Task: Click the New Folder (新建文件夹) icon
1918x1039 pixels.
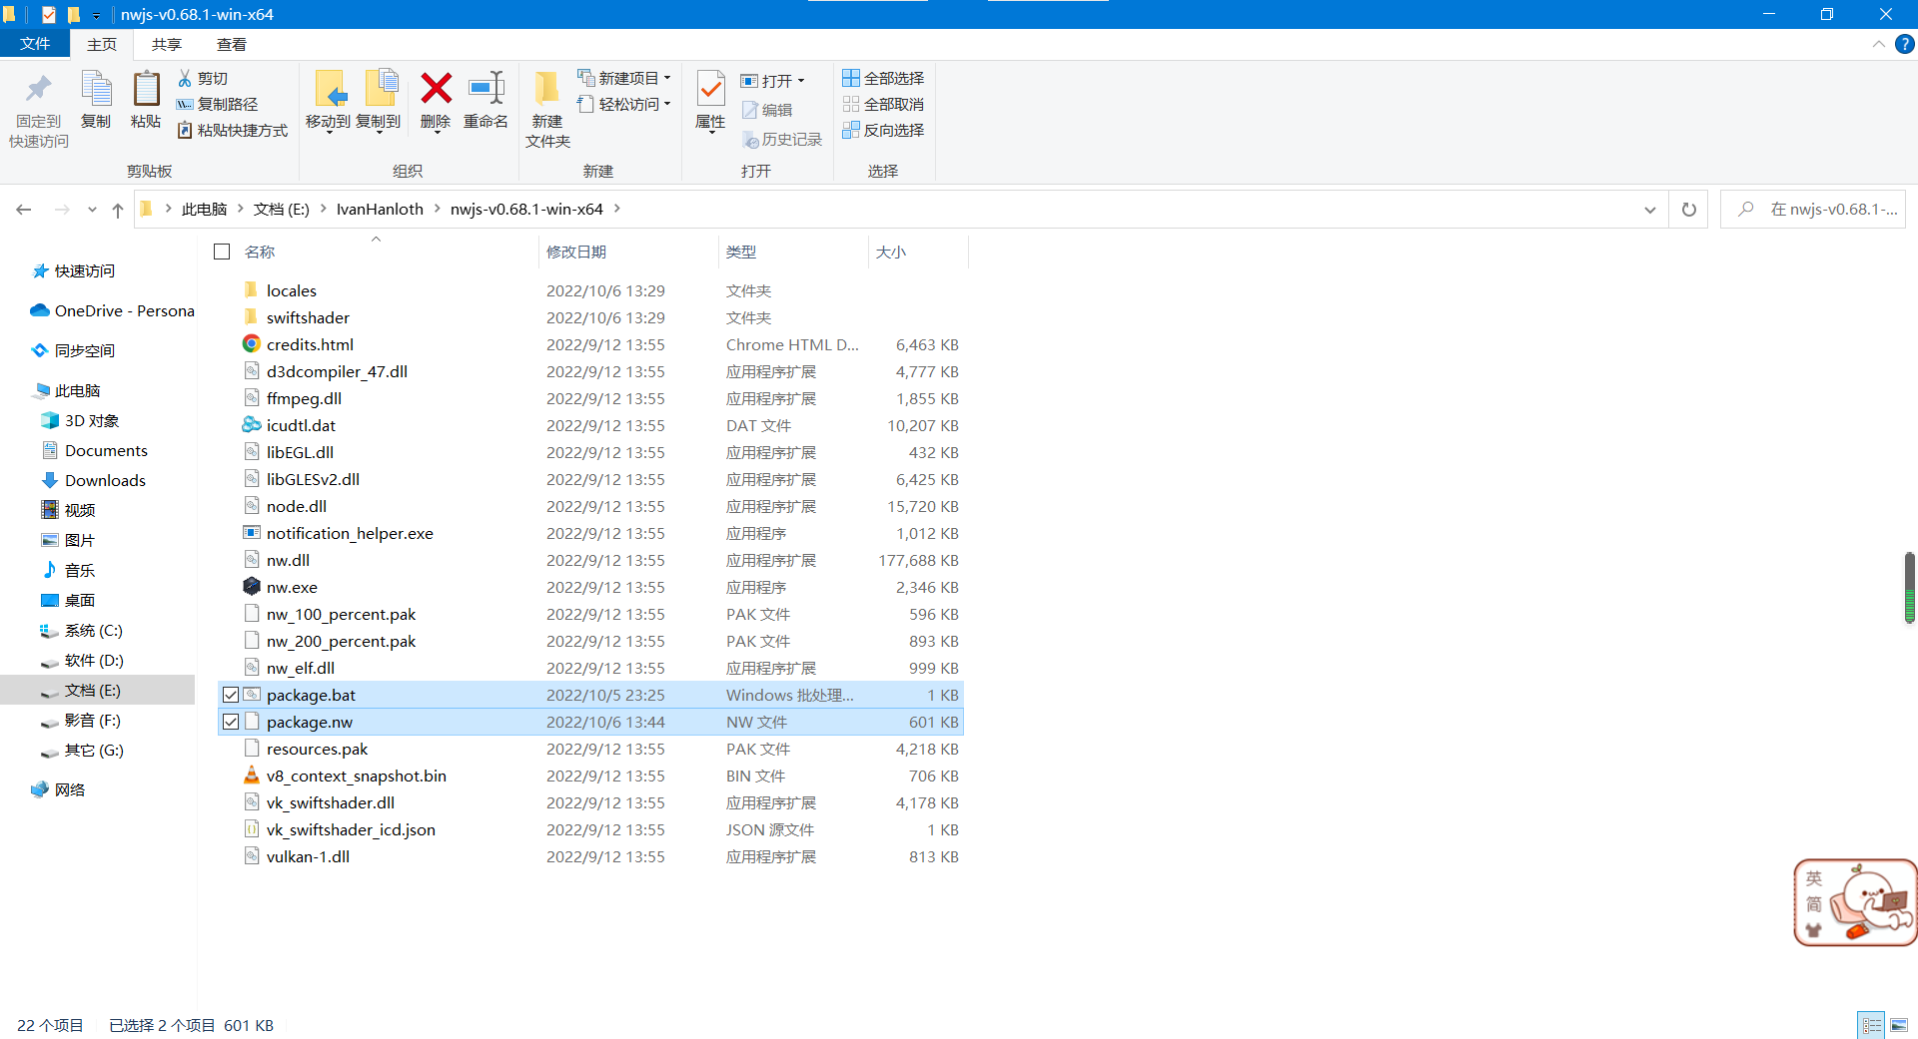Action: tap(546, 90)
